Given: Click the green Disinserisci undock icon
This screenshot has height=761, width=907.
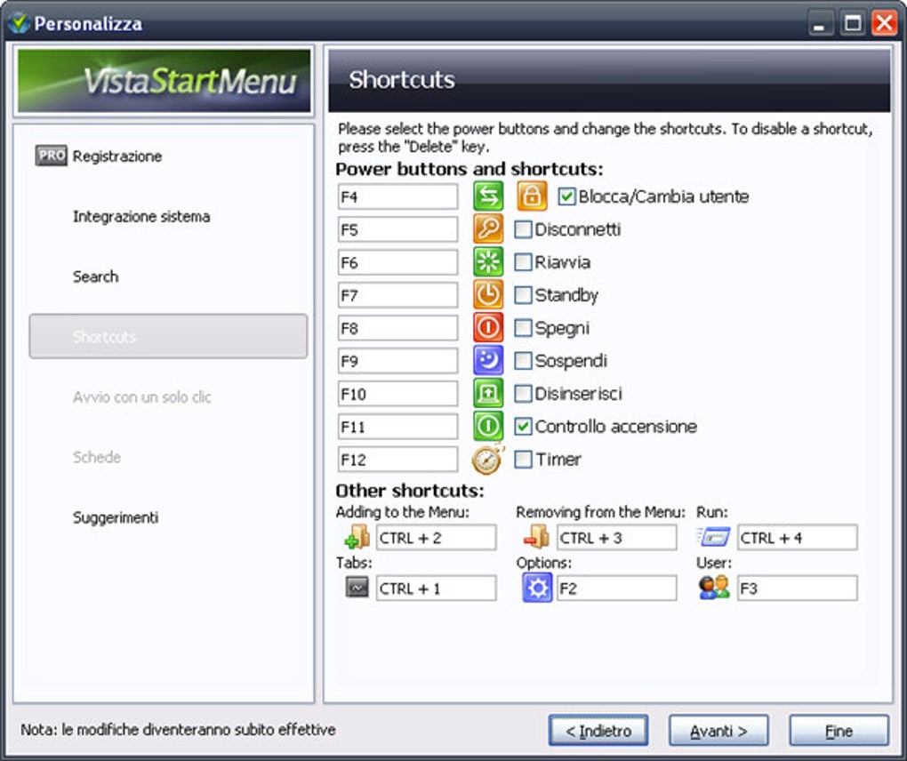Looking at the screenshot, I should [488, 394].
